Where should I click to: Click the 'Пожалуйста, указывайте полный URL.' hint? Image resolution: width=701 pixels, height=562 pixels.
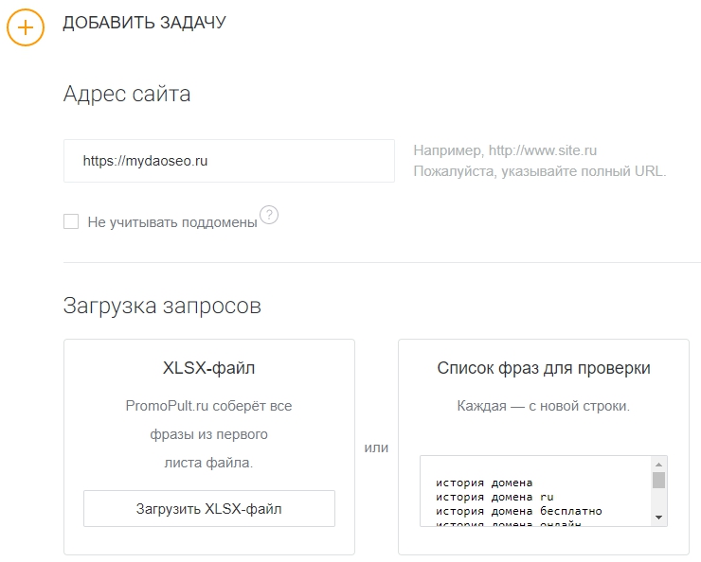pyautogui.click(x=540, y=171)
